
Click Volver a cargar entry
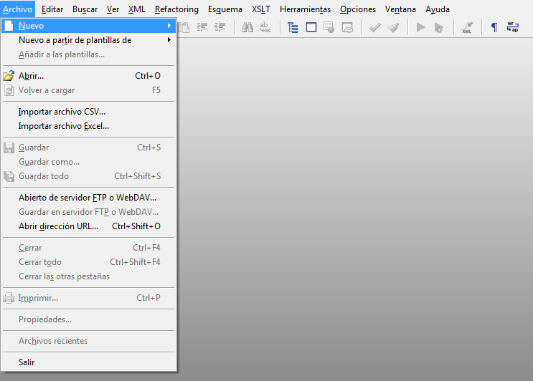pyautogui.click(x=88, y=90)
